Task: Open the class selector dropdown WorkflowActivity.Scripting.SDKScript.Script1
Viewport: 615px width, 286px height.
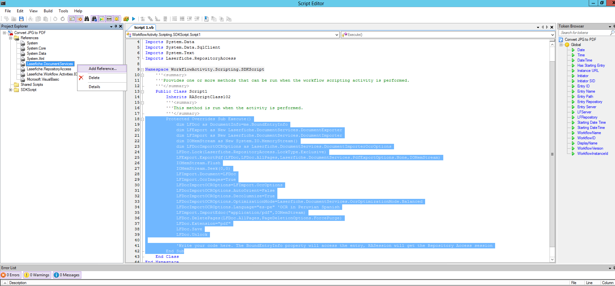Action: (337, 35)
